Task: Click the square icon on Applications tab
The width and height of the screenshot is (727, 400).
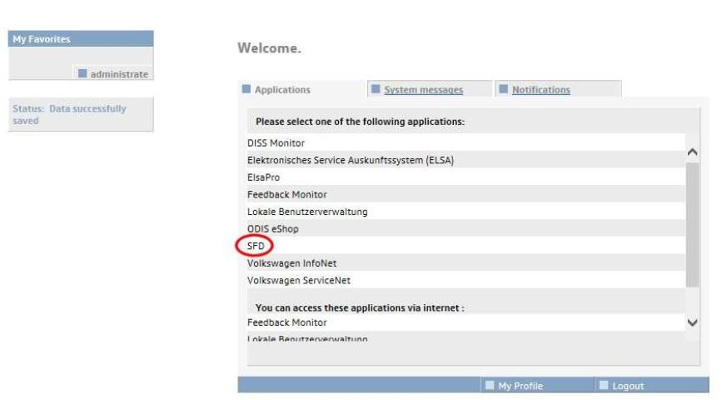Action: 246,88
